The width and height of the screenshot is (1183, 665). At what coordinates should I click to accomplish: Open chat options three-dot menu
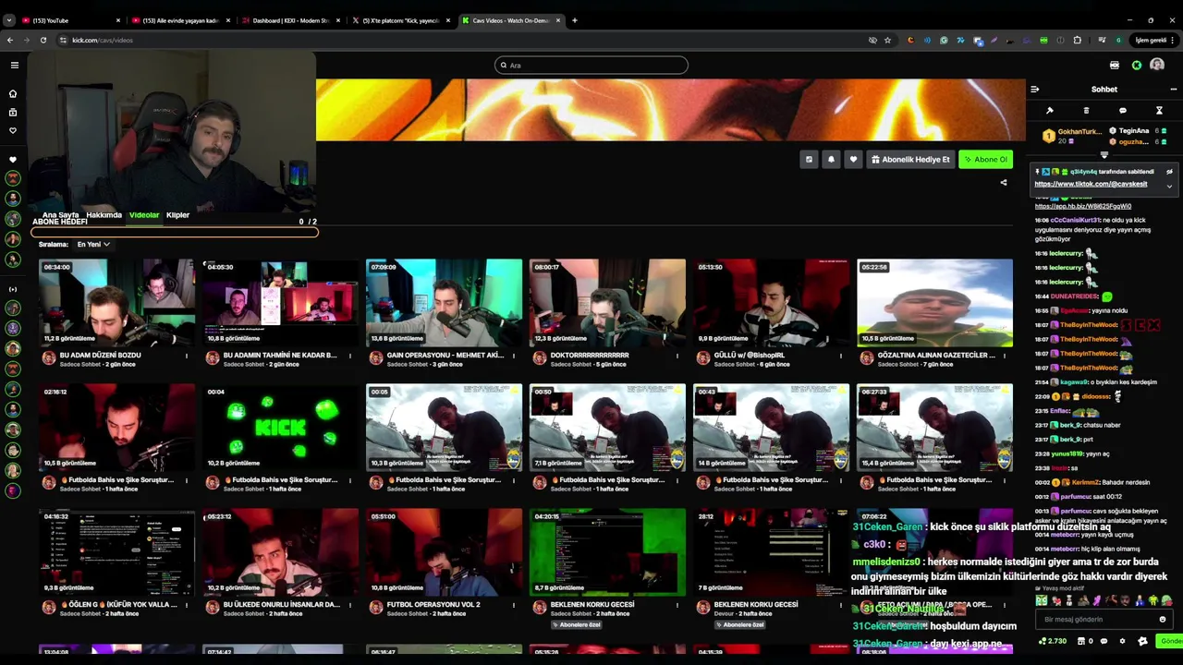click(x=1173, y=90)
